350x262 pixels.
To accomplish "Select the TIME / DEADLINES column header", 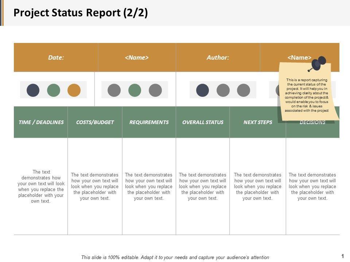I will (x=41, y=122).
